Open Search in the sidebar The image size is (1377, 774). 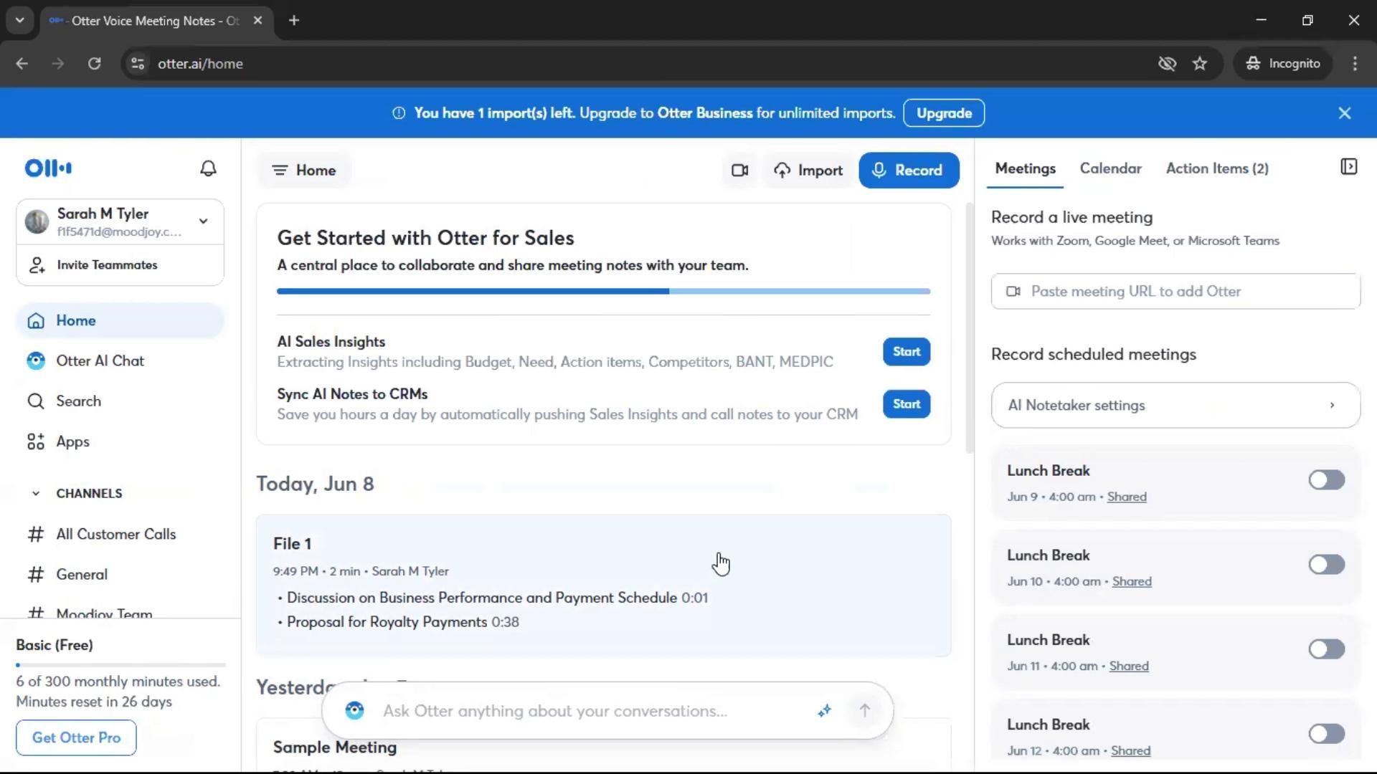[x=78, y=401]
